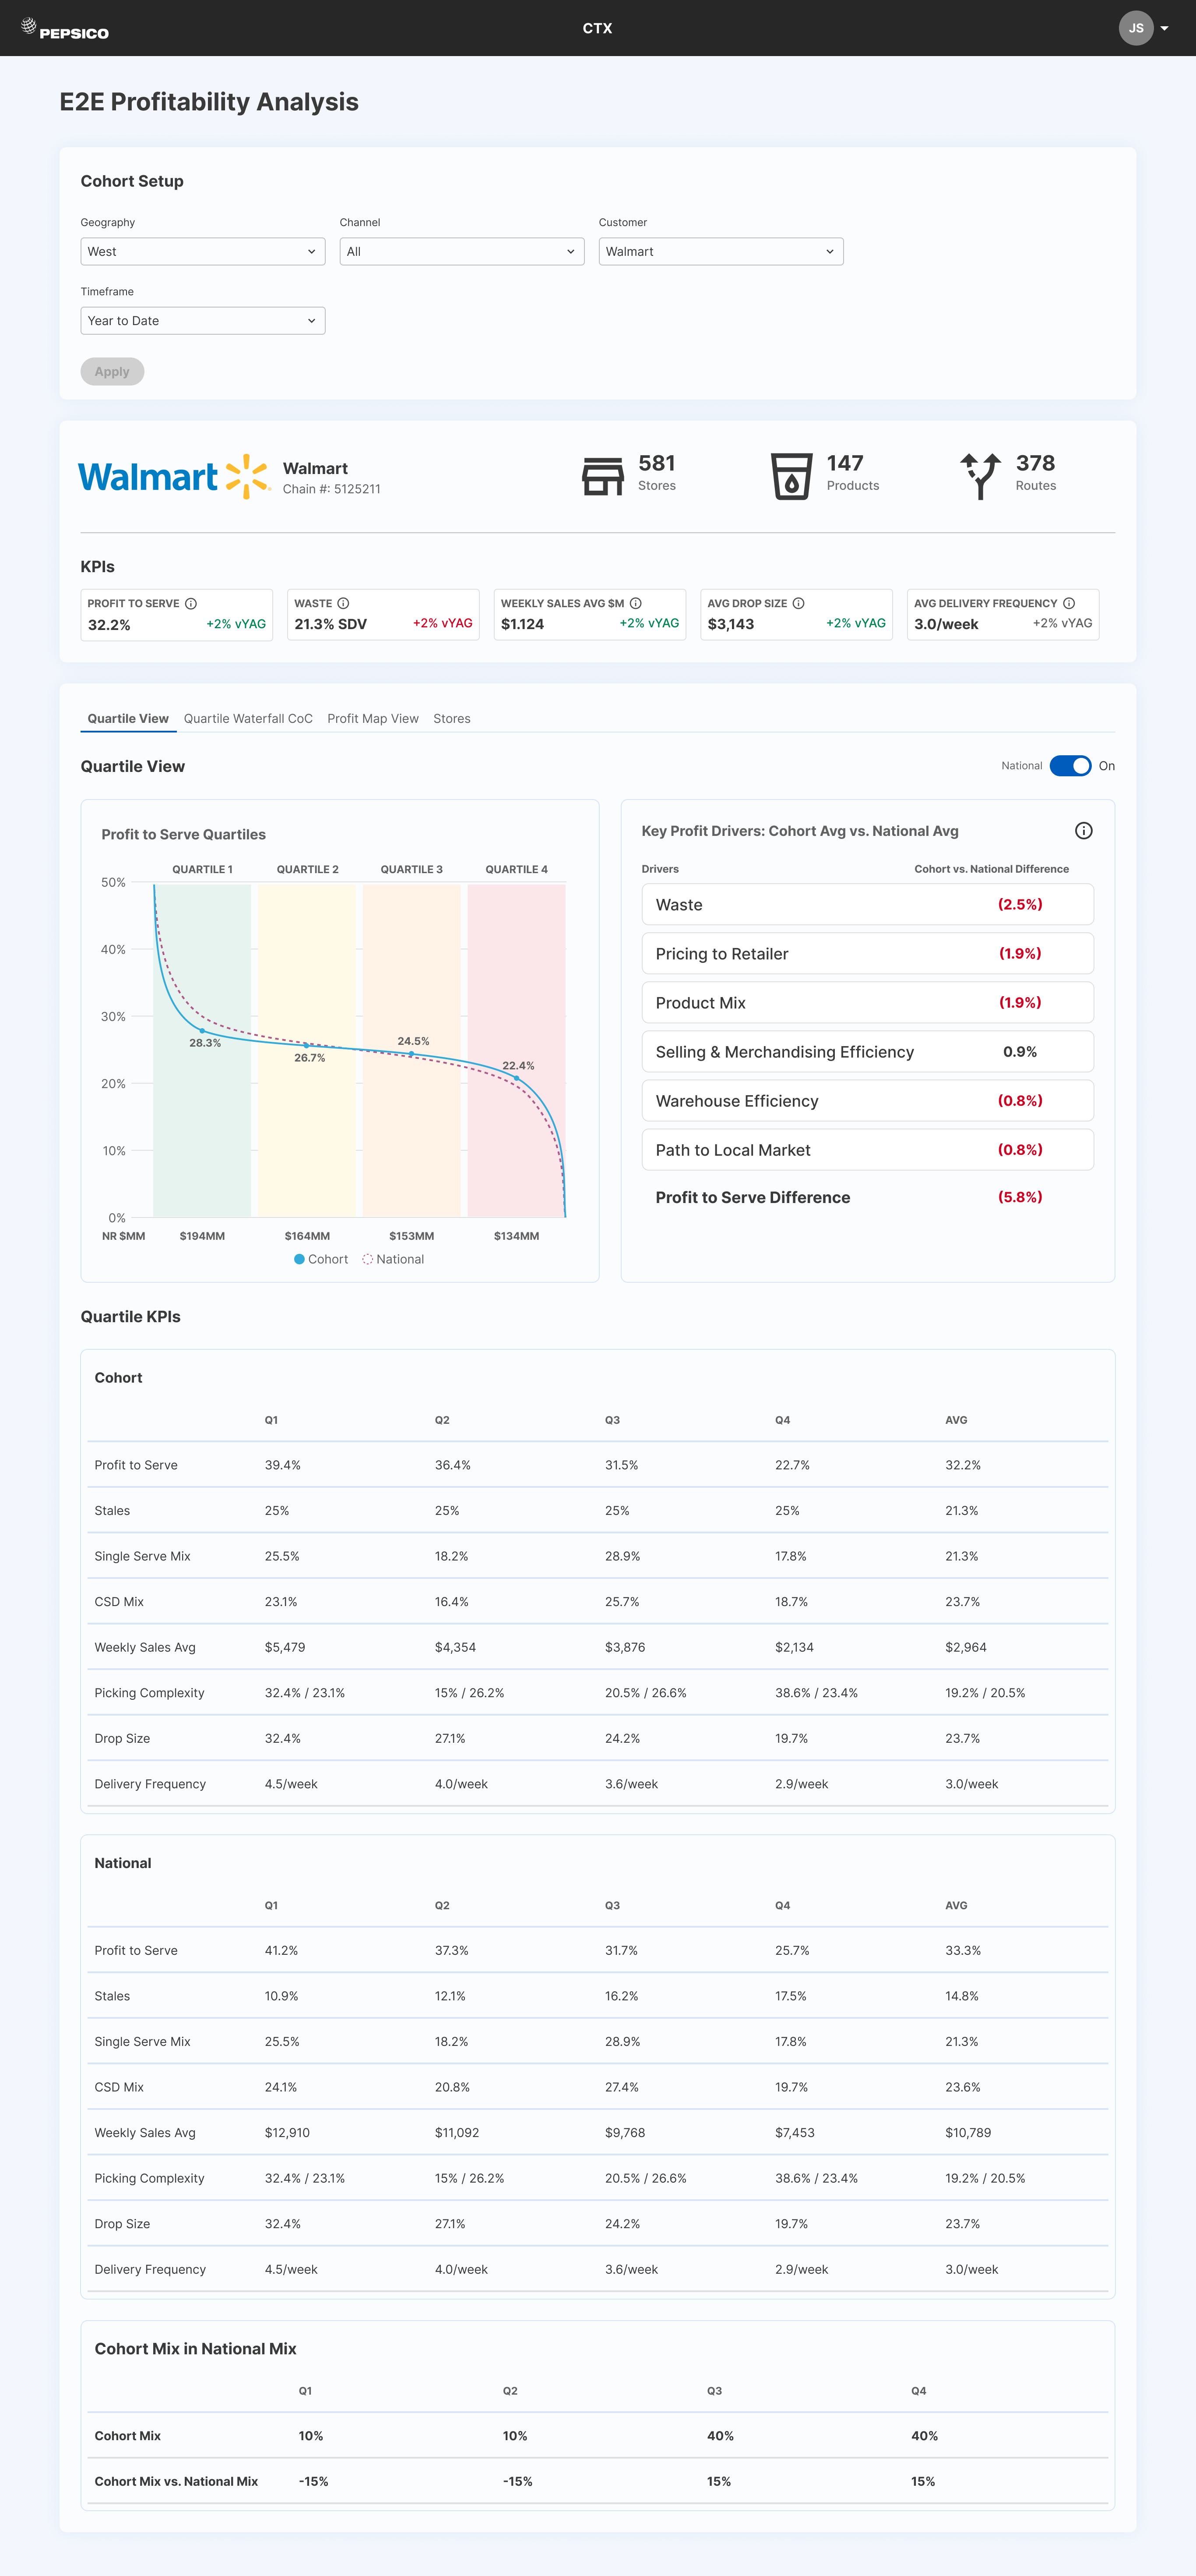Click the 24.5% point in Quartile 3
The width and height of the screenshot is (1196, 2576).
pyautogui.click(x=412, y=1054)
